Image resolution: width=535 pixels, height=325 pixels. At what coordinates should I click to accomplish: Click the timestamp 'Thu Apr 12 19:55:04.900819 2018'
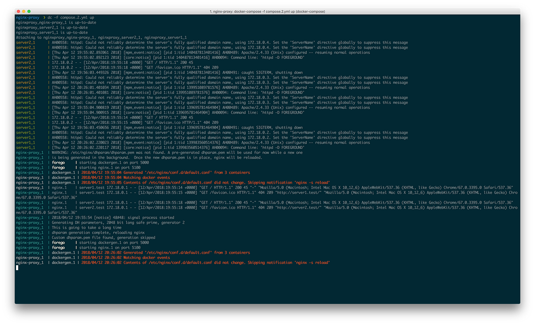(x=87, y=107)
